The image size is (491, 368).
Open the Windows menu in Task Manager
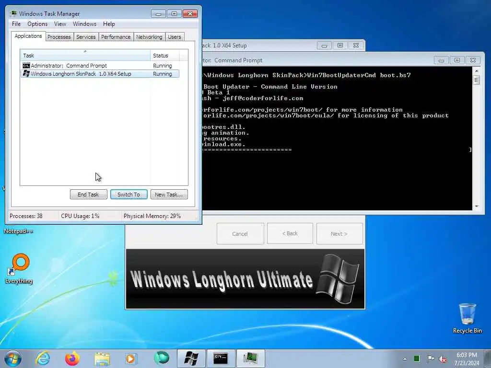pyautogui.click(x=84, y=24)
